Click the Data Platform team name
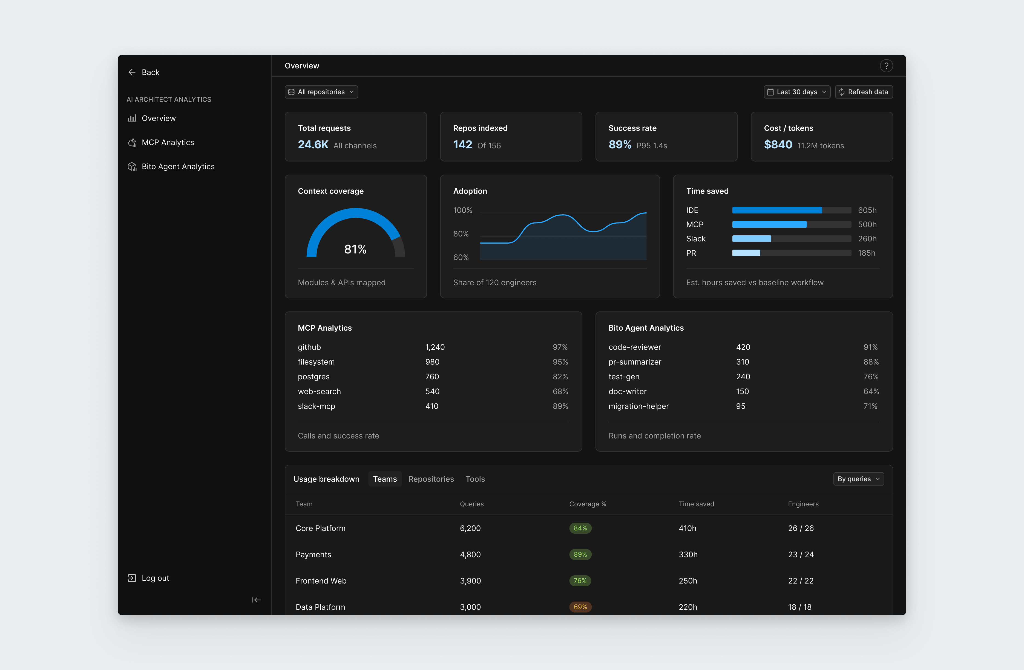The width and height of the screenshot is (1024, 670). 320,607
